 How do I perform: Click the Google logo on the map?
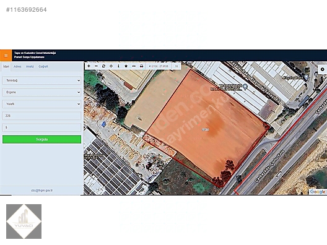coord(318,192)
